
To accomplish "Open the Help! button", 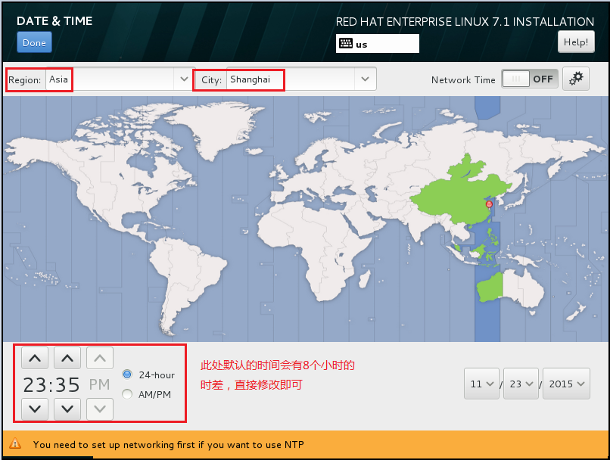I will tap(576, 42).
